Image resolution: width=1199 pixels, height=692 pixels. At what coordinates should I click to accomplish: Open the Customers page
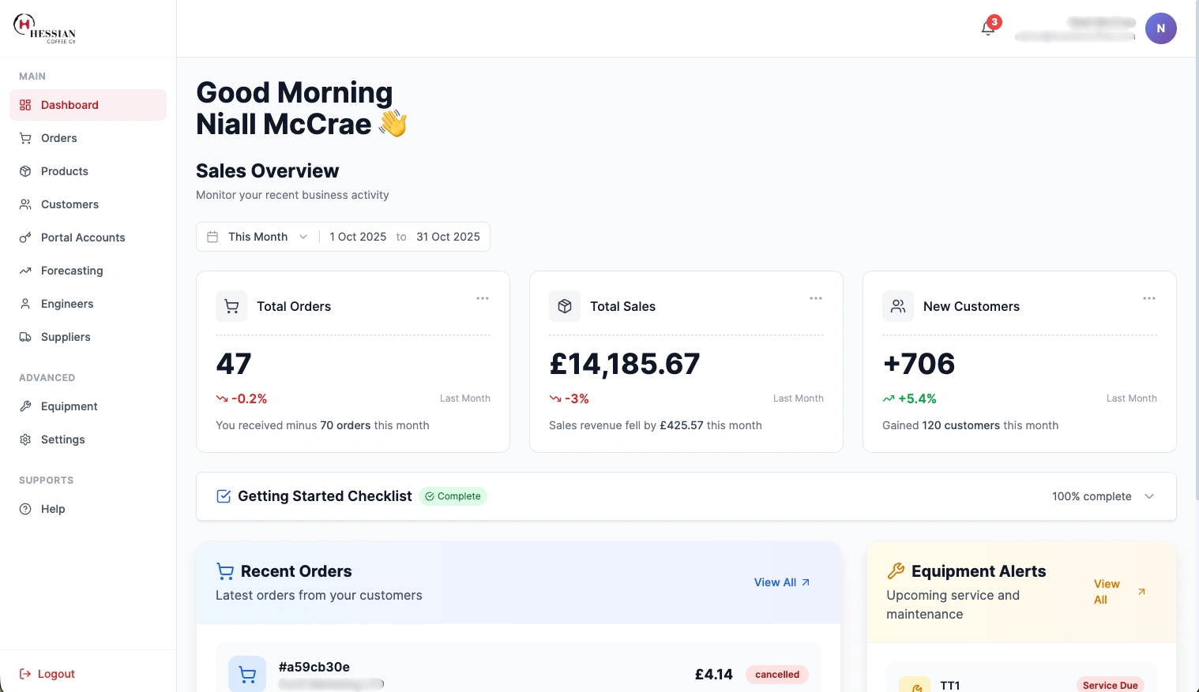(70, 204)
